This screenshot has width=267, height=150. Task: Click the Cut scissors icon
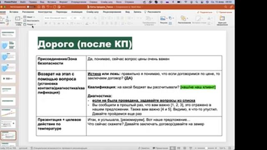8,17
